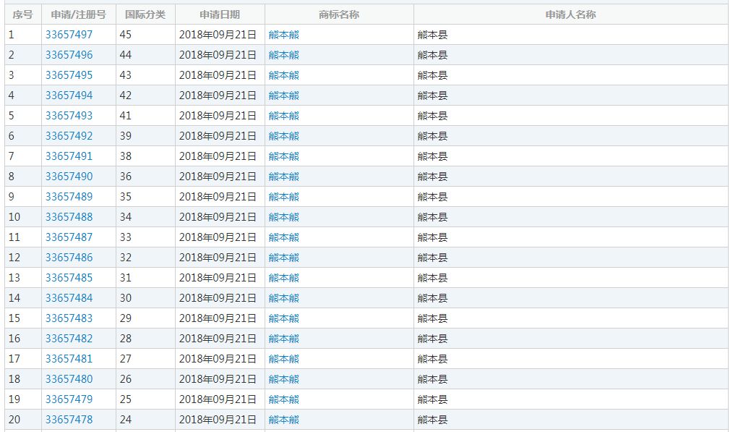Open application number 33657484
The height and width of the screenshot is (432, 733).
click(x=69, y=298)
